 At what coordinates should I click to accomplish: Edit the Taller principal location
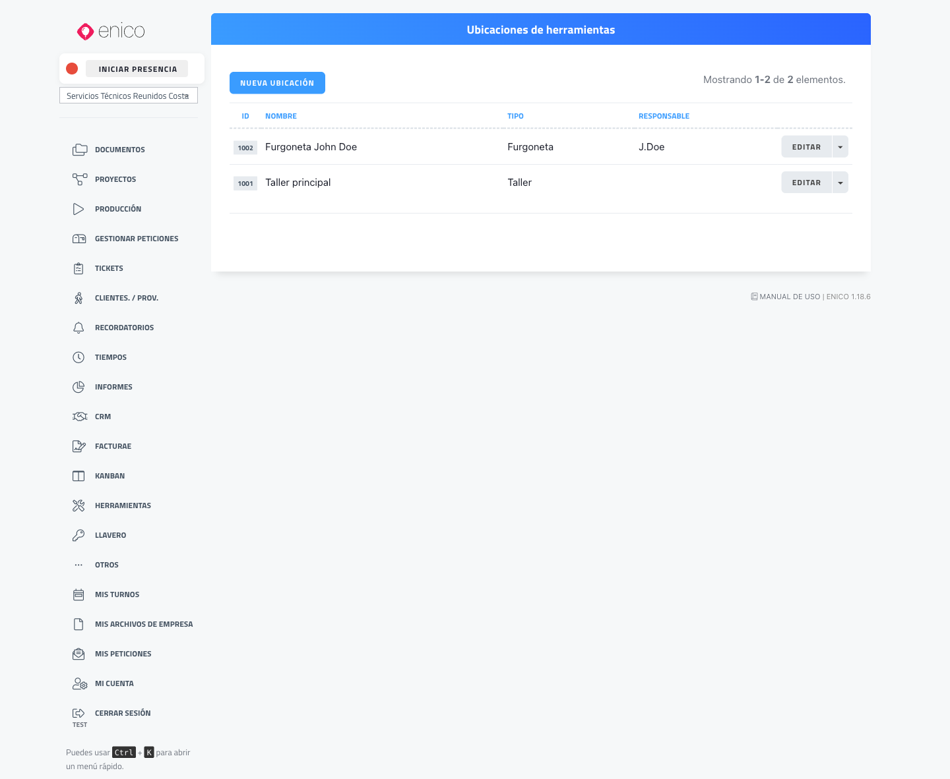click(x=806, y=183)
